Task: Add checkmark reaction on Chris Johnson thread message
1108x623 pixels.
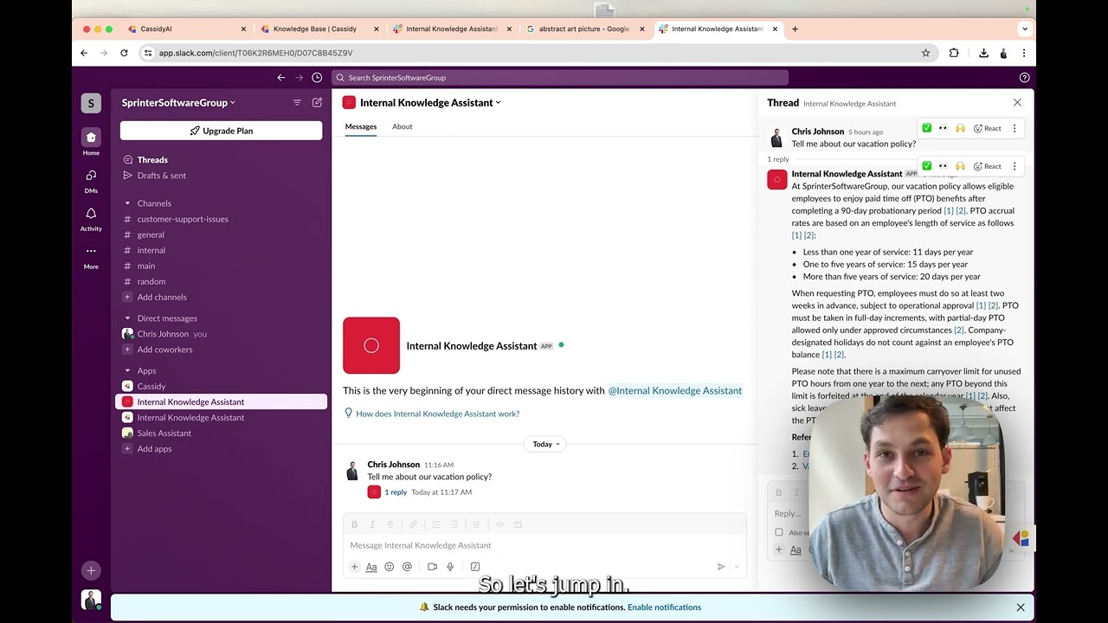Action: pyautogui.click(x=927, y=128)
